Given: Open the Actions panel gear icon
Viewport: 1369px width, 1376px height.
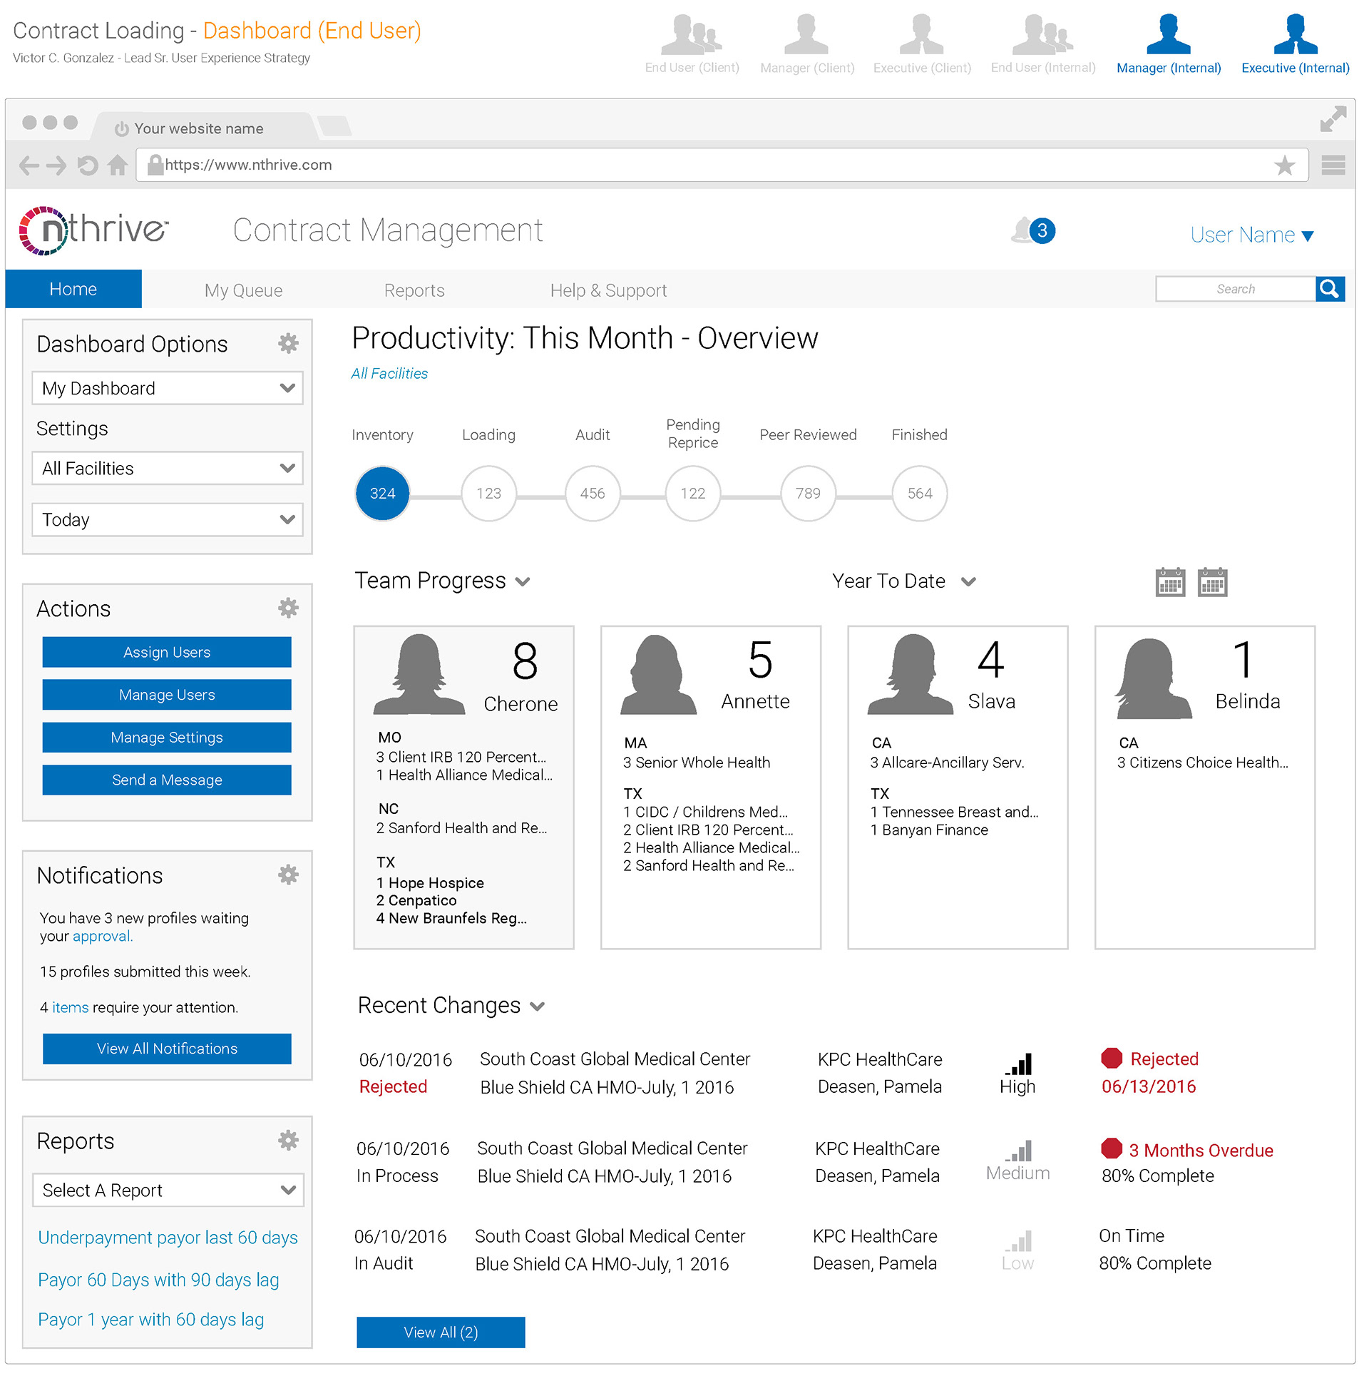Looking at the screenshot, I should (x=288, y=608).
